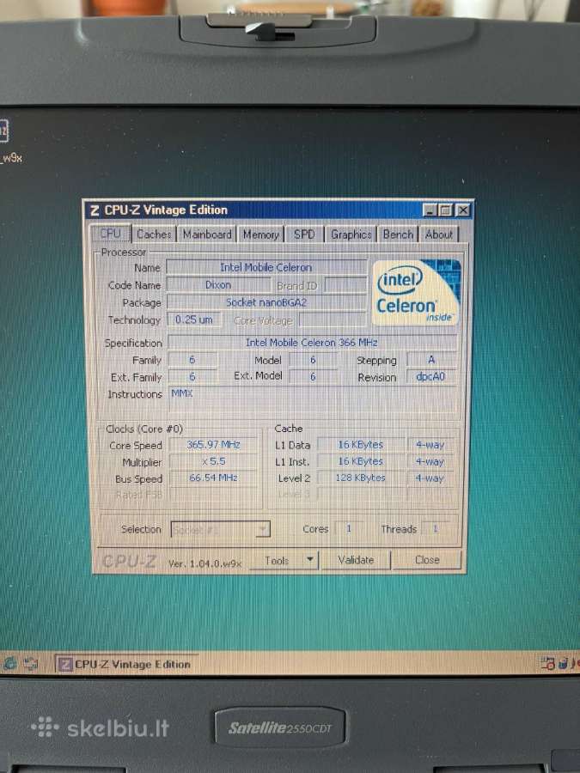Click the Revision value dpcA0
Viewport: 580px width, 773px height.
coord(430,377)
